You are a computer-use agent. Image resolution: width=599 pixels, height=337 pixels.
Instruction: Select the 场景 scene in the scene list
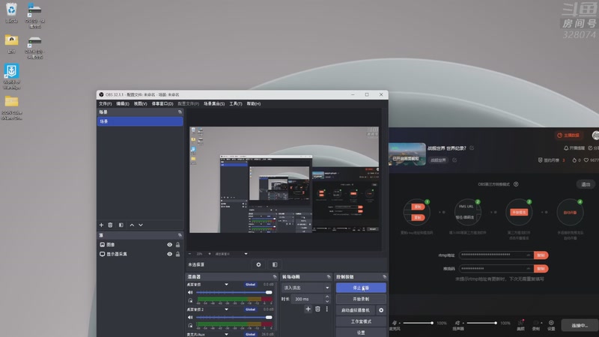click(x=140, y=121)
